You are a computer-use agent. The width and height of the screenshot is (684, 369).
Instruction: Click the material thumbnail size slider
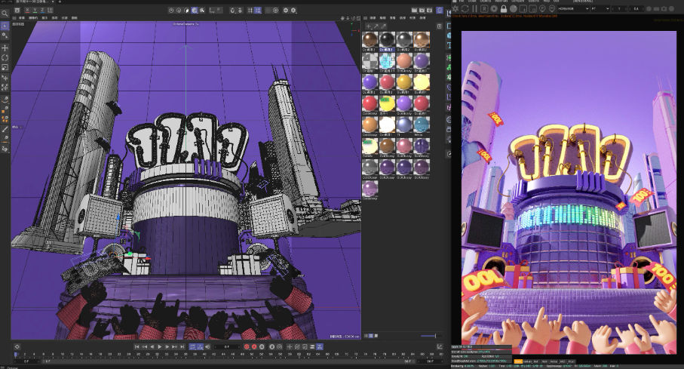(429, 336)
